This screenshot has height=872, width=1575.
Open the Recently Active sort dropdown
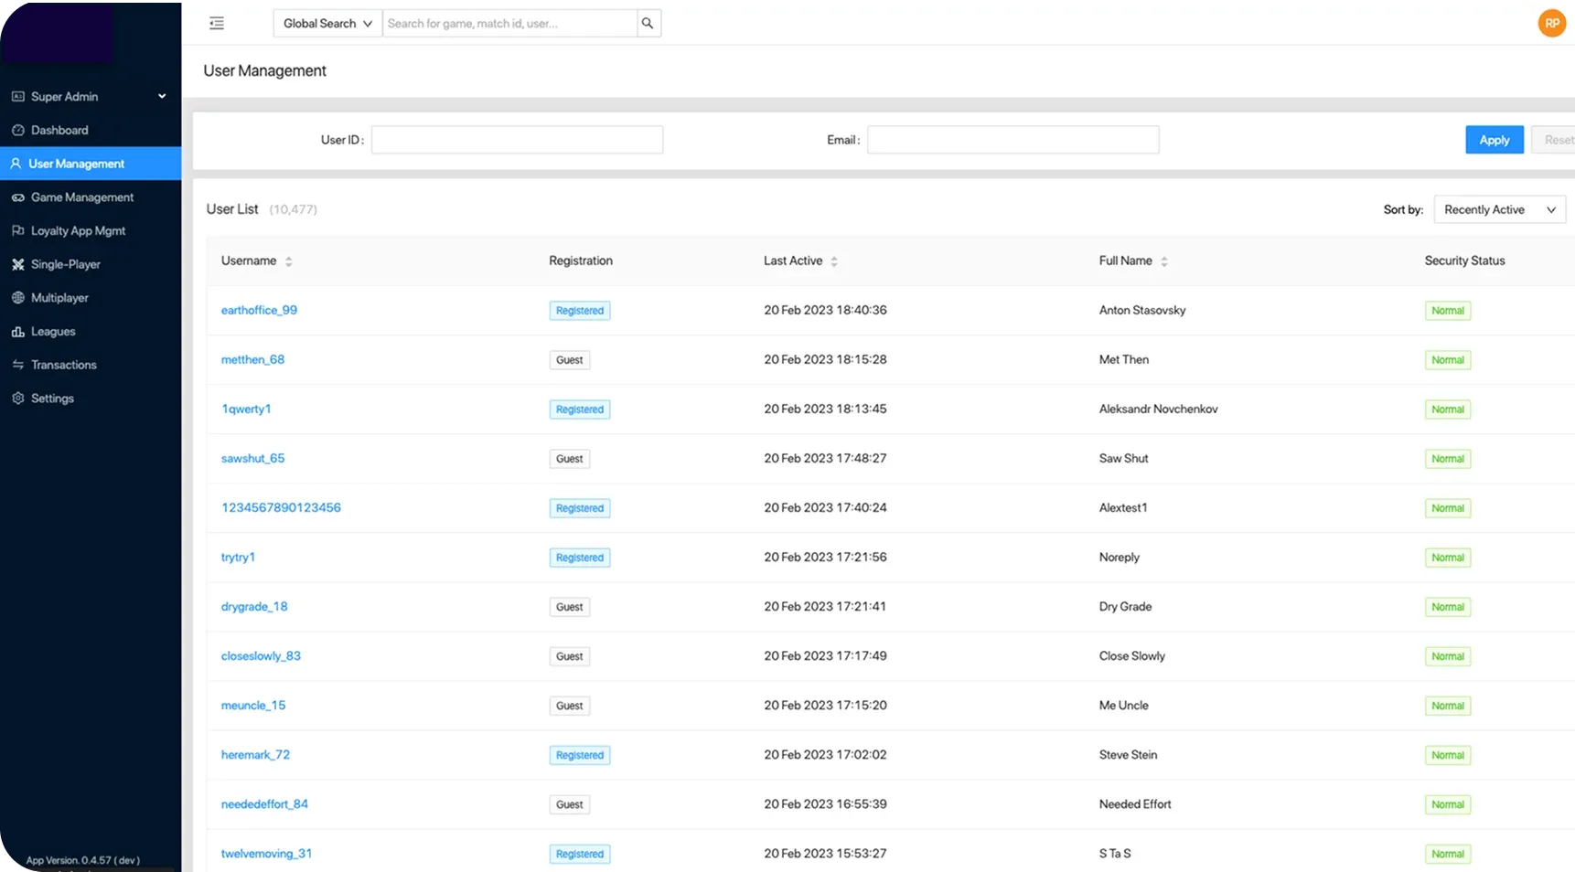tap(1499, 209)
